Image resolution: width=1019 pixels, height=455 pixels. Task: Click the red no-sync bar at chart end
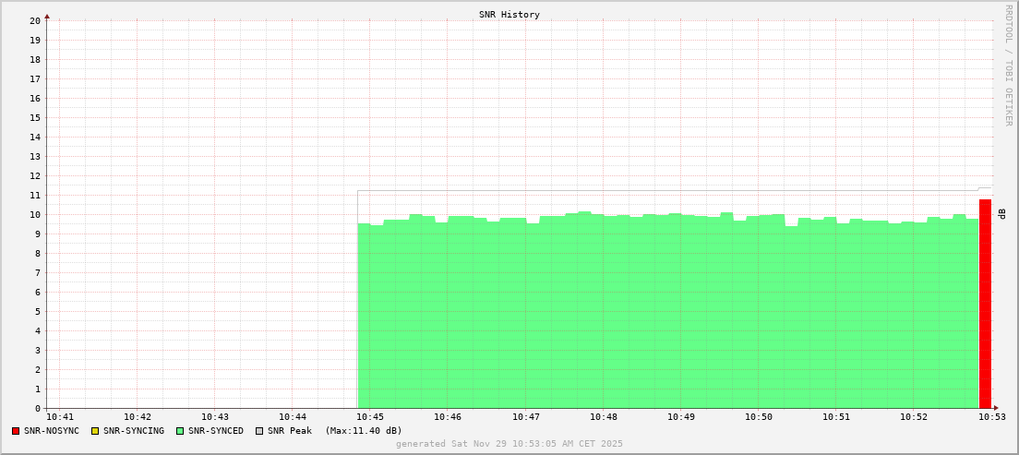[x=985, y=305]
